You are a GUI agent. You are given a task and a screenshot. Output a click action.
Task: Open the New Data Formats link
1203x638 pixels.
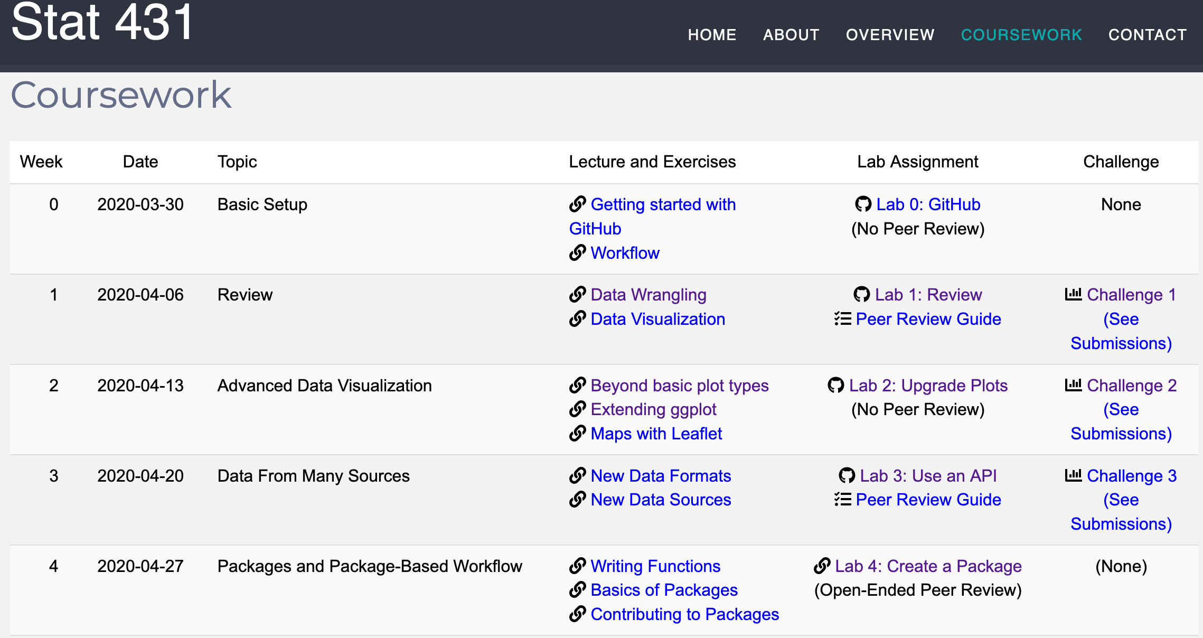point(661,476)
